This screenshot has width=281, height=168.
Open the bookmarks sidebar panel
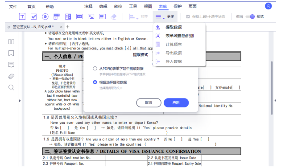point(11,53)
